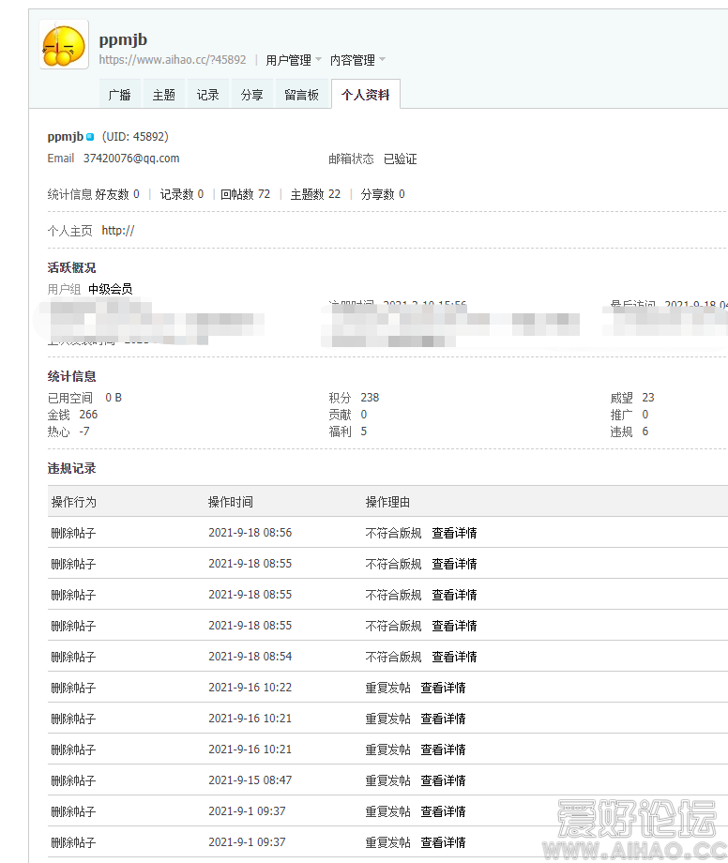Switch to the 主题 tab

coord(163,95)
